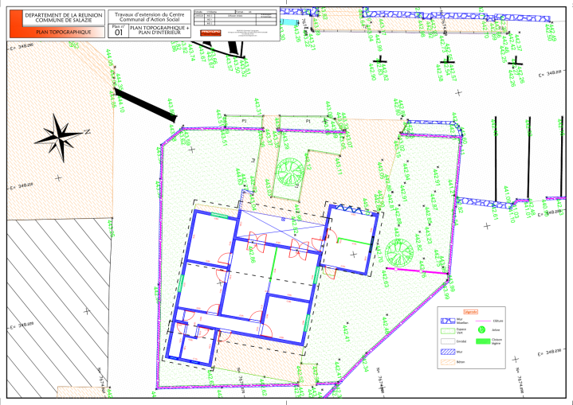Click the 444.10 elevation label
Screen dimensions: 573x405
pyautogui.click(x=122, y=103)
